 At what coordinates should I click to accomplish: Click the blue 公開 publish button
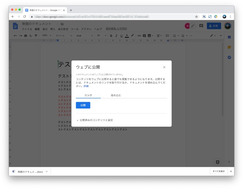click(83, 105)
